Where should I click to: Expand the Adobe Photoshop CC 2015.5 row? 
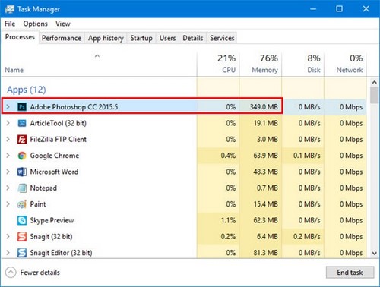point(8,107)
